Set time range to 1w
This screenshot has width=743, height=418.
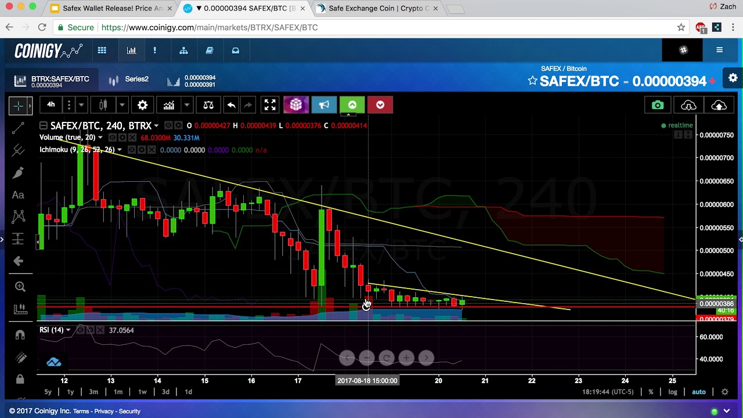coord(142,392)
